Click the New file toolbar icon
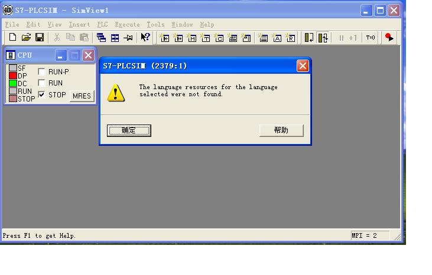 click(12, 37)
